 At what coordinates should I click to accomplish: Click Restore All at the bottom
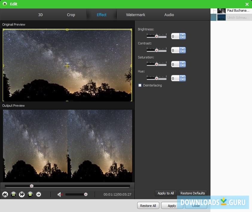point(148,206)
